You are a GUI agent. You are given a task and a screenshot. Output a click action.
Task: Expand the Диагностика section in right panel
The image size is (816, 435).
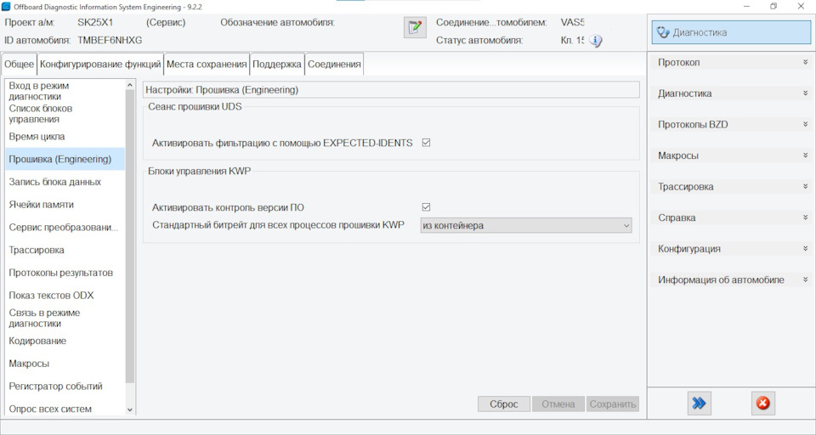[x=731, y=93]
